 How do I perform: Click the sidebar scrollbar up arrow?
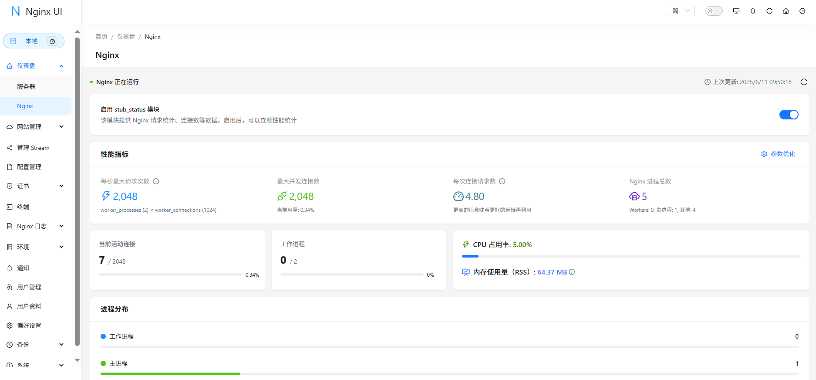(x=77, y=32)
